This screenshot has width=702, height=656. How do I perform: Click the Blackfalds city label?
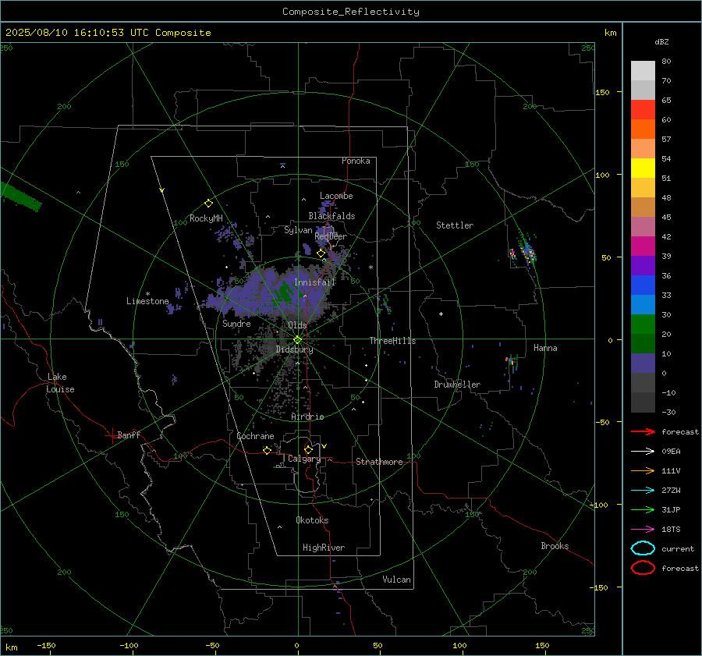pyautogui.click(x=331, y=216)
